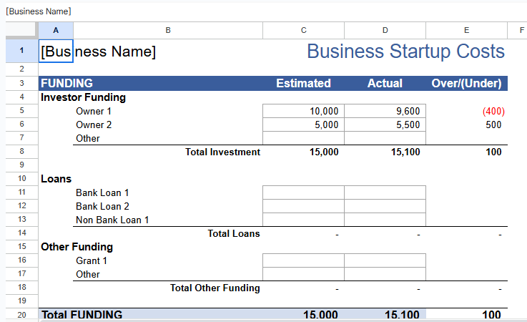Select column B header
The image size is (527, 322).
pyautogui.click(x=167, y=30)
